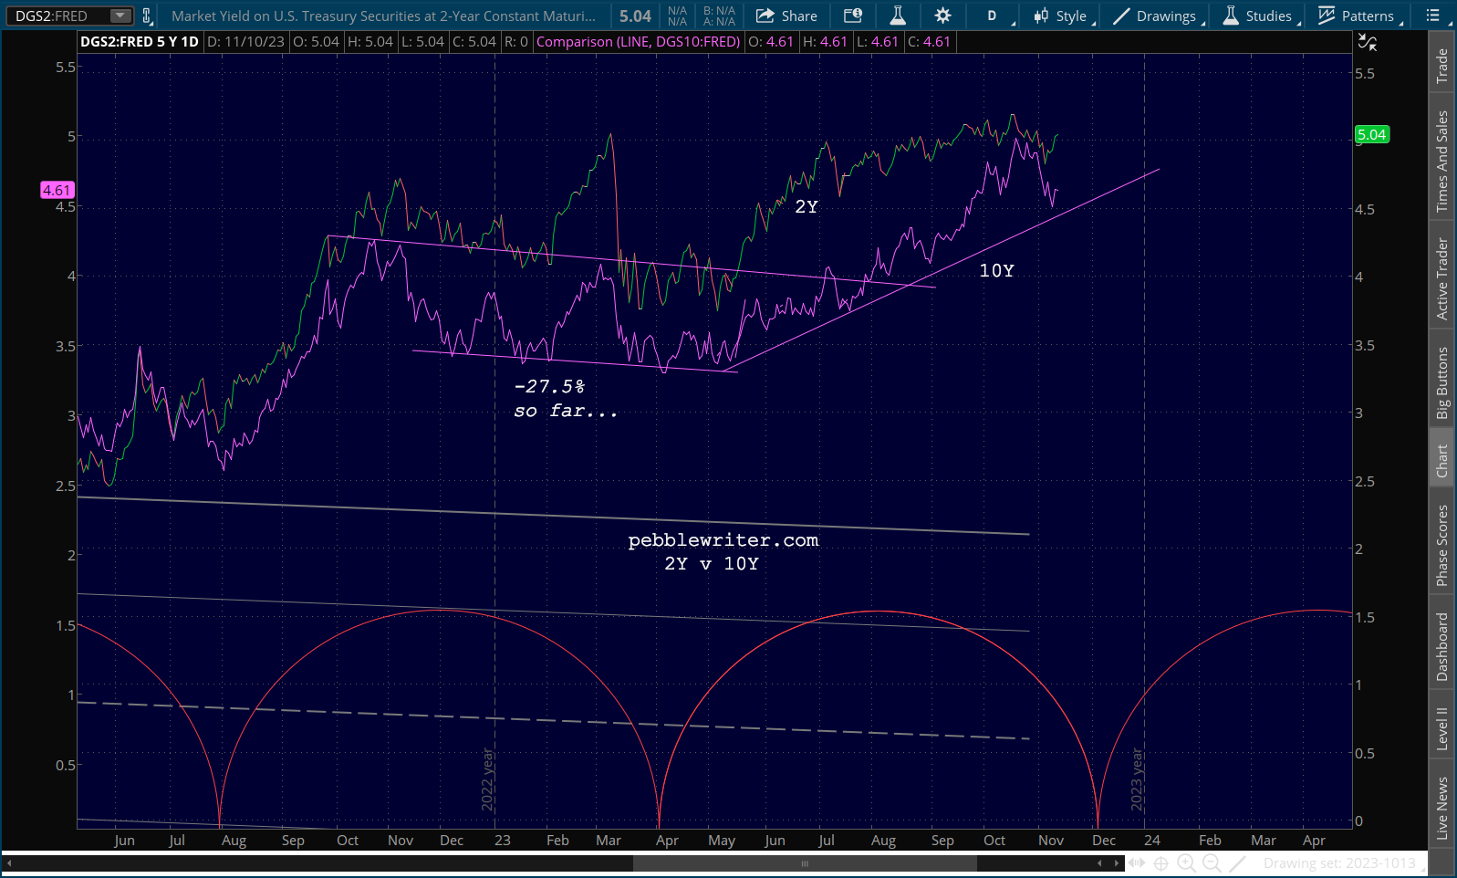This screenshot has width=1457, height=878.
Task: Click the trendline drawing tool icon
Action: coord(1237,862)
